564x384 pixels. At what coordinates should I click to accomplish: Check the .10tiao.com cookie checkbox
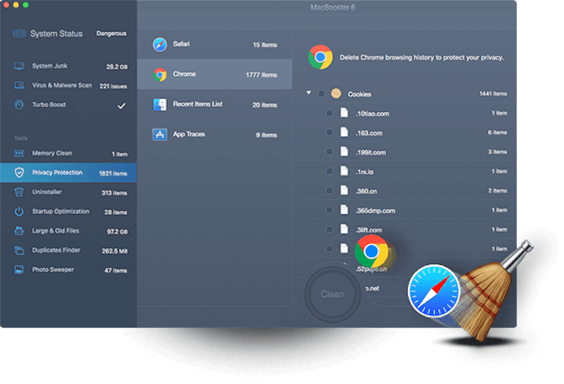point(329,113)
